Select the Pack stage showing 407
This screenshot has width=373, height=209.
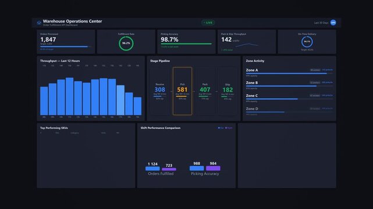[205, 91]
